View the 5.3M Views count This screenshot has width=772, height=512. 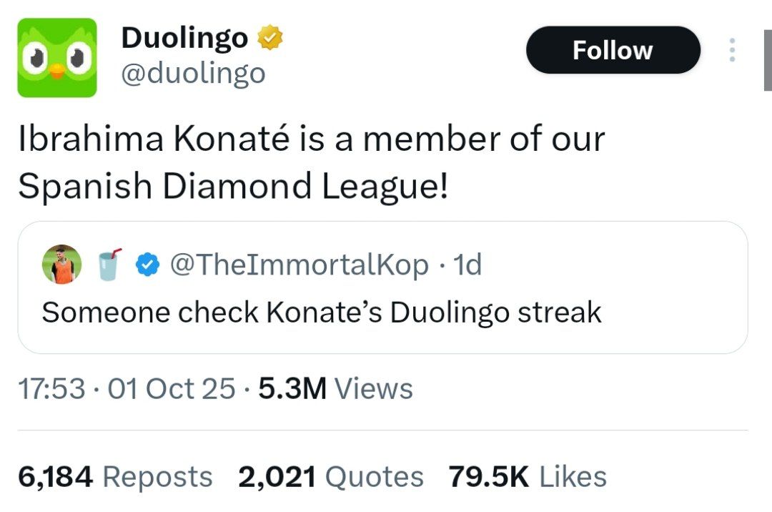pyautogui.click(x=335, y=389)
